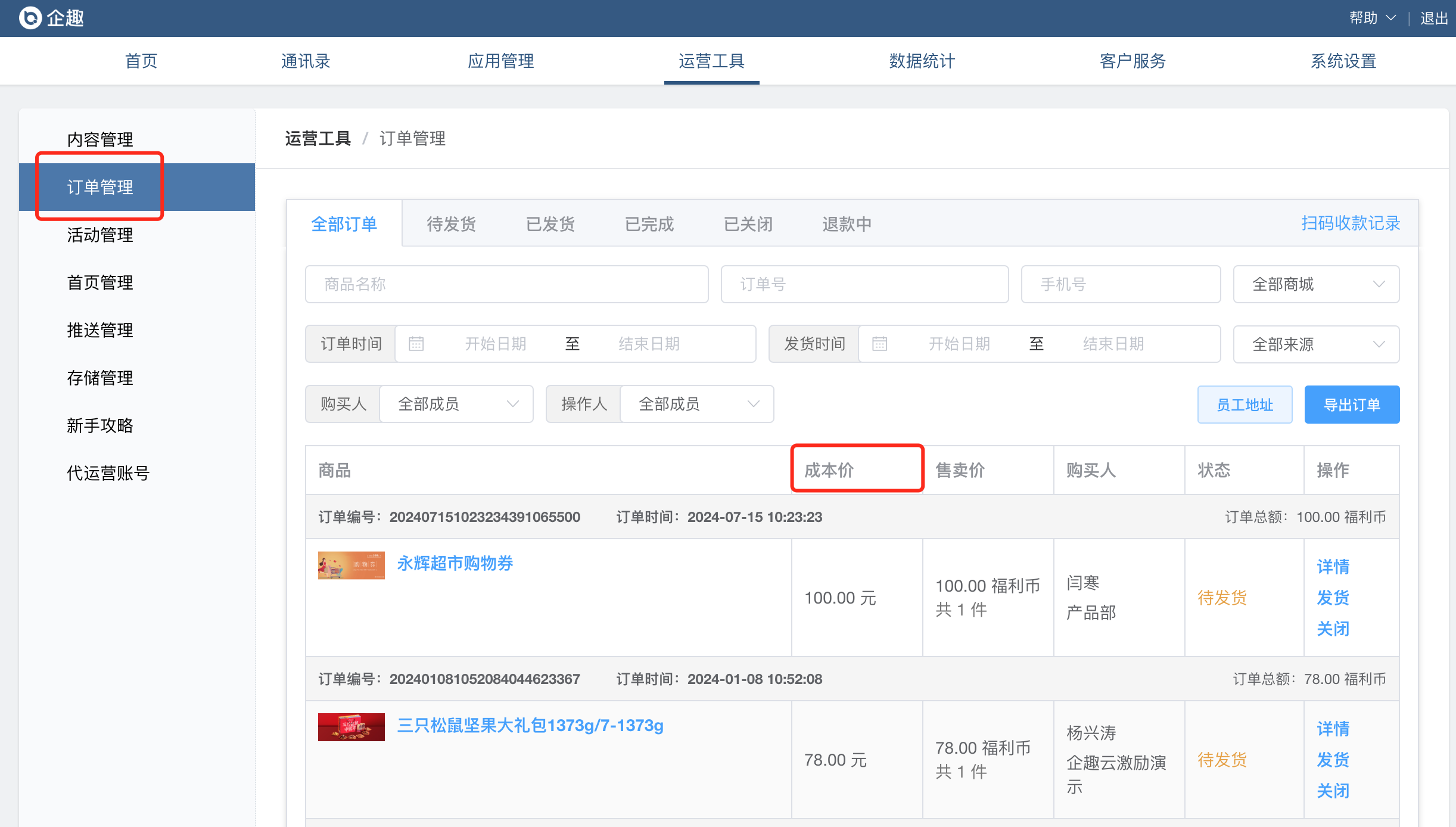Open 三只松鼠 nut gift thumbnail
Screen dimensions: 1456x827
(x=351, y=727)
